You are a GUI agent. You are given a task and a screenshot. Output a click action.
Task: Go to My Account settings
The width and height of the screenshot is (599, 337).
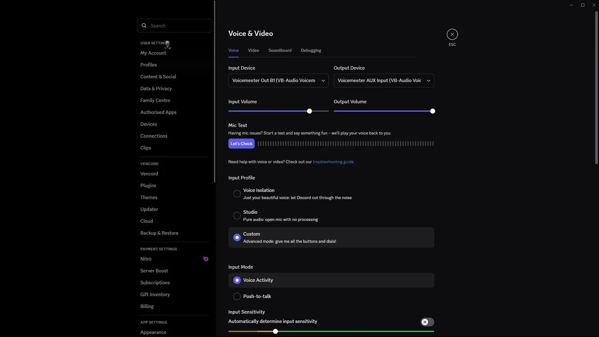pyautogui.click(x=153, y=53)
